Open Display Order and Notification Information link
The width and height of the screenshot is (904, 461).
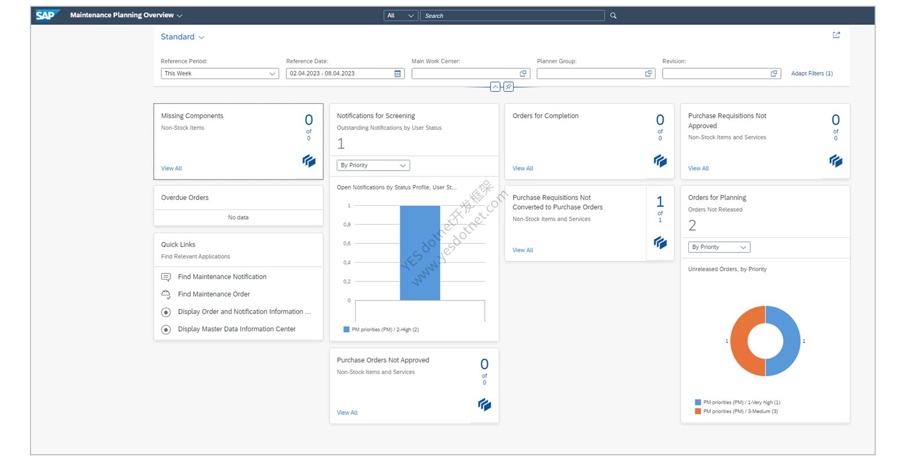click(x=244, y=312)
